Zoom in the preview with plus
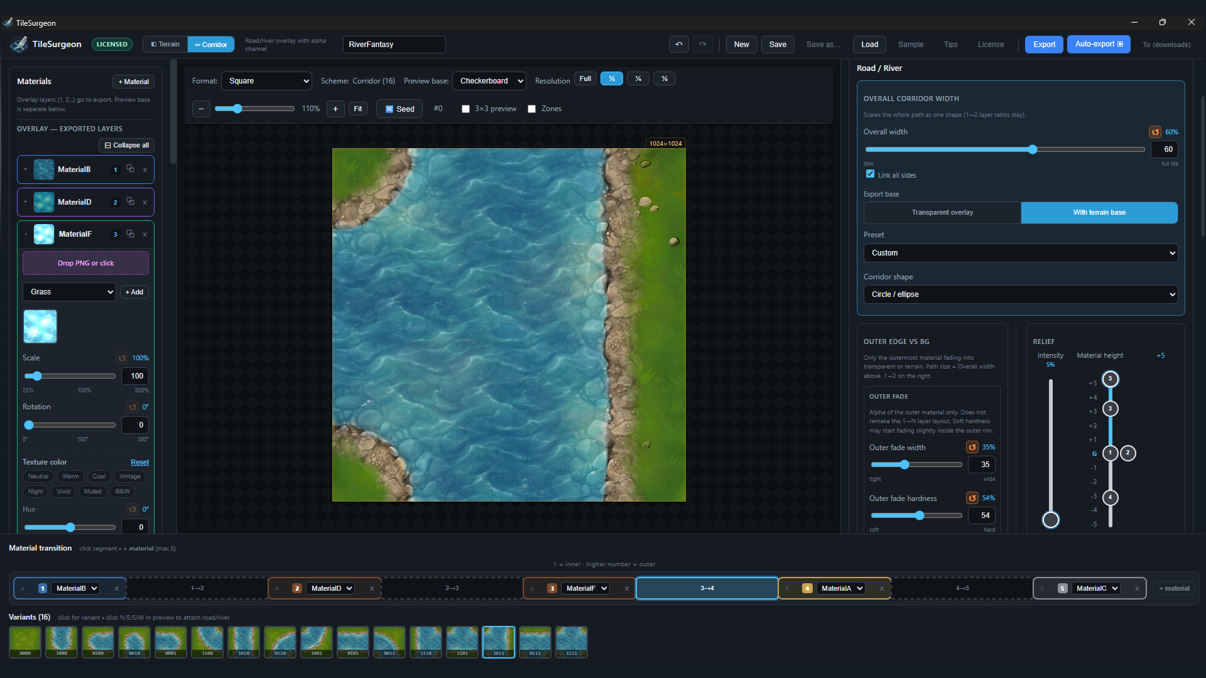1206x678 pixels. tap(335, 109)
